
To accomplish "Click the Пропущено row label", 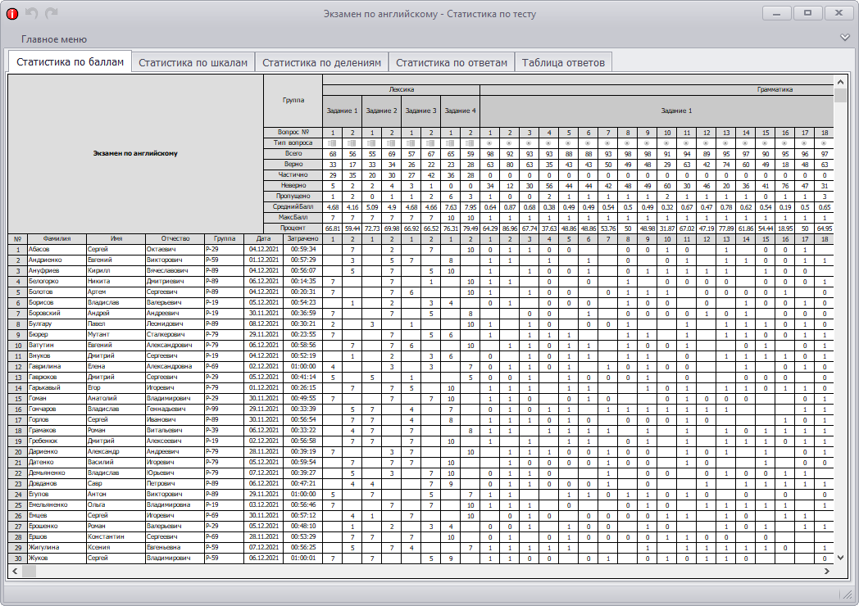I will [293, 196].
